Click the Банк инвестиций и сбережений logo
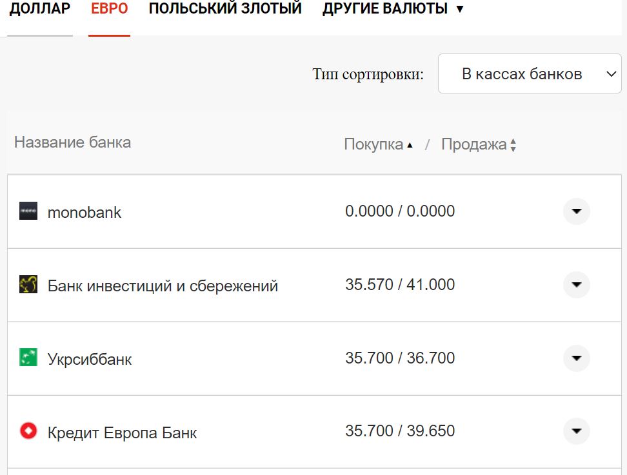The height and width of the screenshot is (475, 627). click(28, 285)
